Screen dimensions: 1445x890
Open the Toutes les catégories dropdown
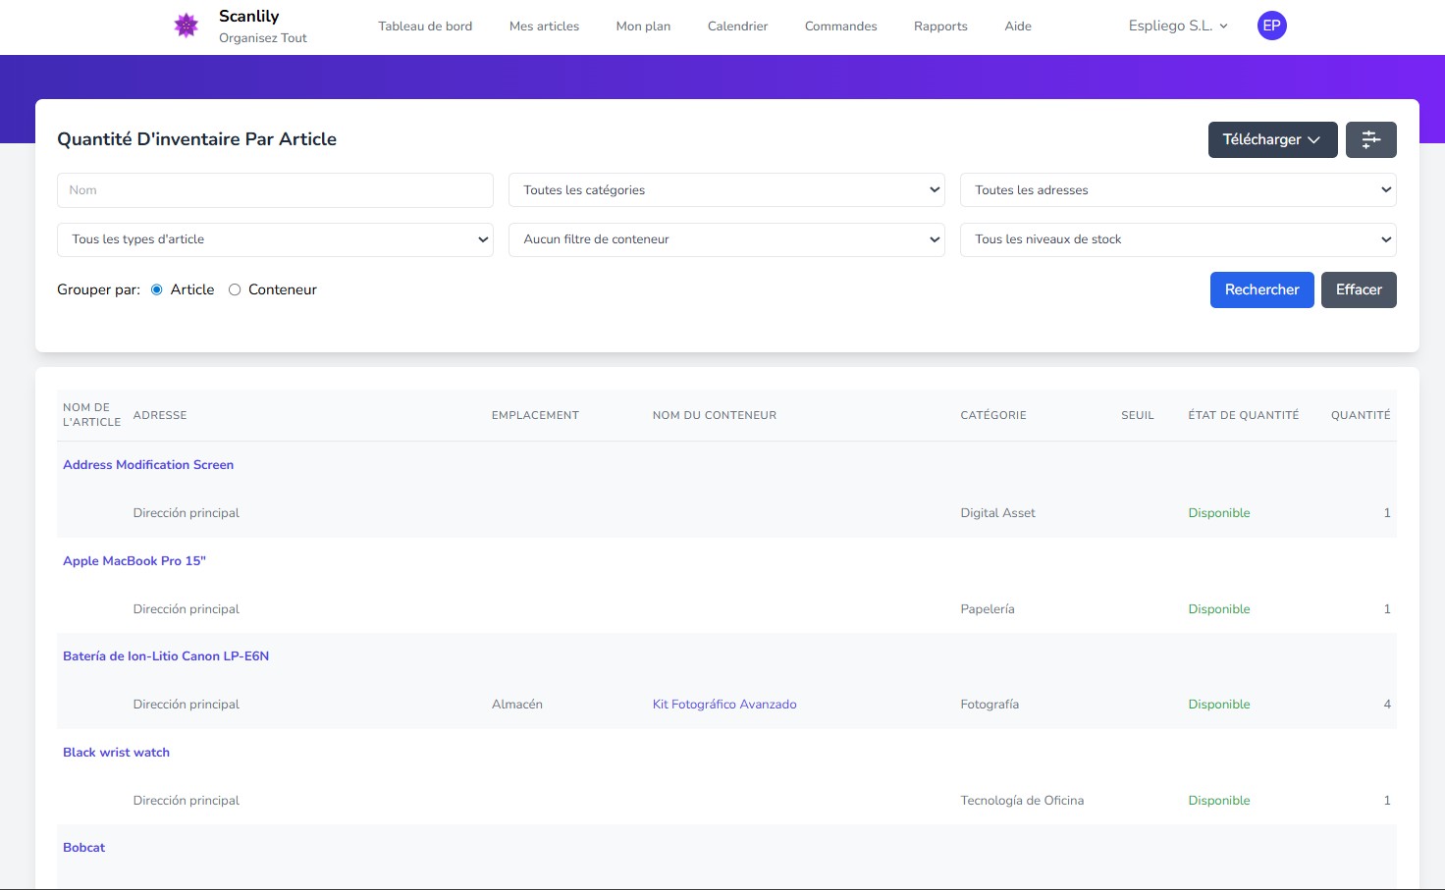coord(726,190)
